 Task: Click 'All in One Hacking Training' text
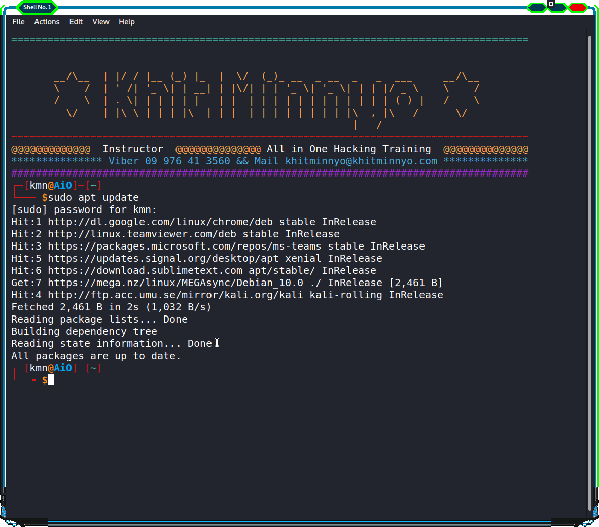tap(349, 149)
